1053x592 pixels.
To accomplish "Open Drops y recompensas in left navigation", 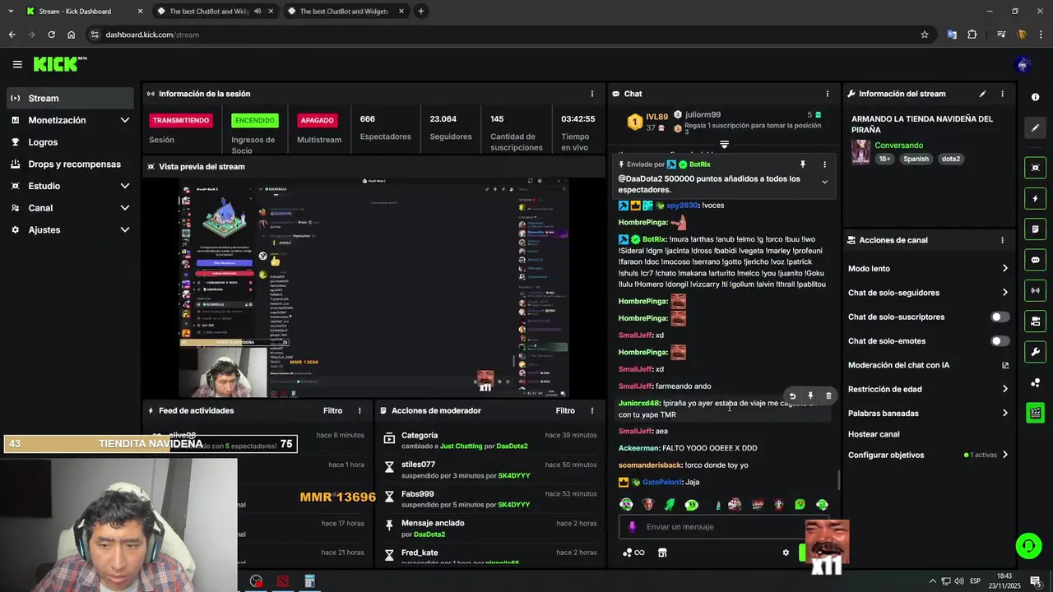I will (x=70, y=164).
